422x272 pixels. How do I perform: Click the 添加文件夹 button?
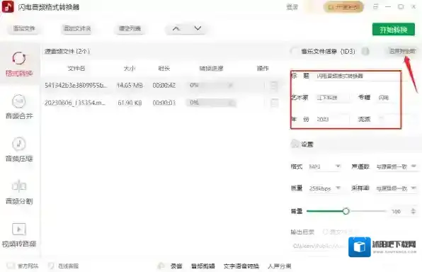[77, 28]
